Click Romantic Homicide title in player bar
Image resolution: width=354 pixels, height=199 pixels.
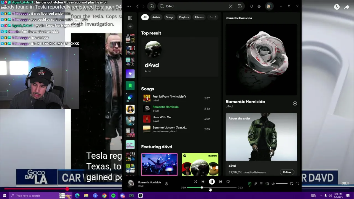tap(150, 182)
